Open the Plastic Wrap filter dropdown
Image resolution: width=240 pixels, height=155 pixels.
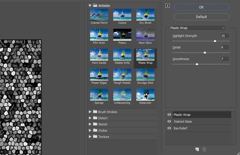pos(197,28)
